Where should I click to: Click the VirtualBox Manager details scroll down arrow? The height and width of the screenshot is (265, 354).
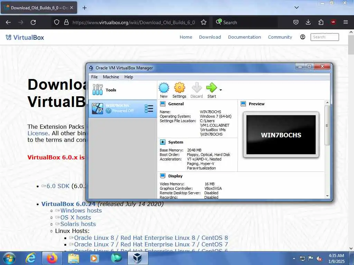(x=327, y=196)
